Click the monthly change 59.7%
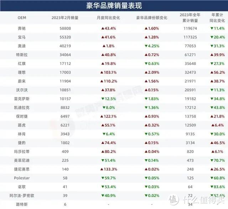Viewport: 228px width, 209px height. pyautogui.click(x=108, y=178)
